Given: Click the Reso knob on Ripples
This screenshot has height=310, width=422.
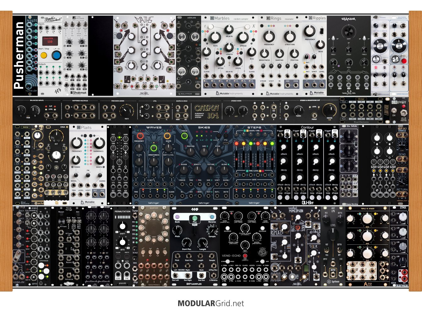Looking at the screenshot, I should [x=320, y=44].
